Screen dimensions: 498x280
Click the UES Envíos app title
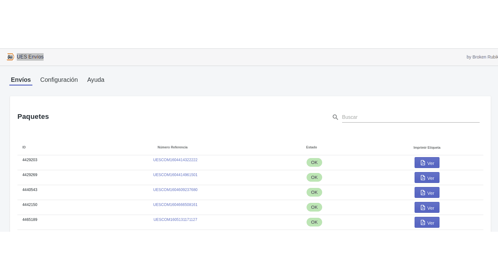(x=30, y=57)
